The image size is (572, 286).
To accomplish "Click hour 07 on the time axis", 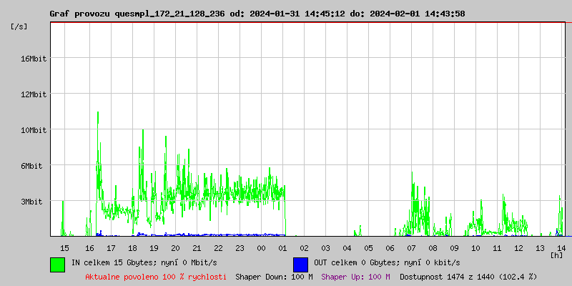I will (x=411, y=247).
